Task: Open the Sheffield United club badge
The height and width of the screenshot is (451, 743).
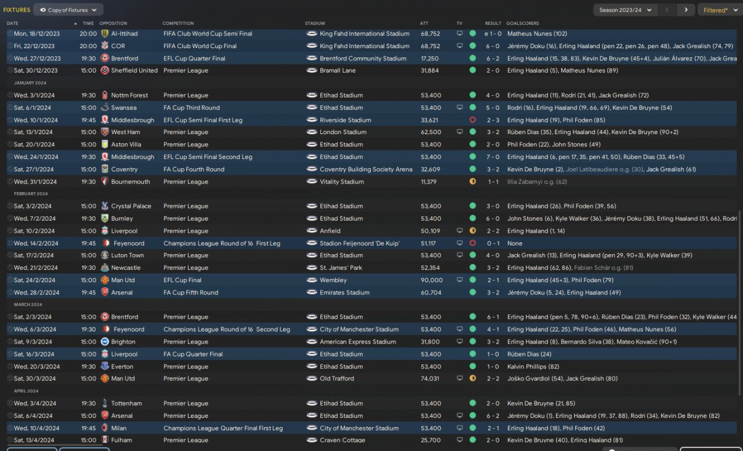Action: click(x=105, y=70)
